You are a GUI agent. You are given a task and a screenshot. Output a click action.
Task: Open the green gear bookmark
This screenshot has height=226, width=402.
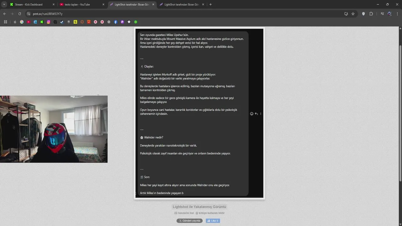point(136,22)
